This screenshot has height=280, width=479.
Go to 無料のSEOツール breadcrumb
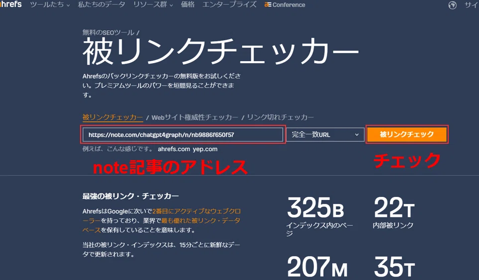tap(108, 32)
